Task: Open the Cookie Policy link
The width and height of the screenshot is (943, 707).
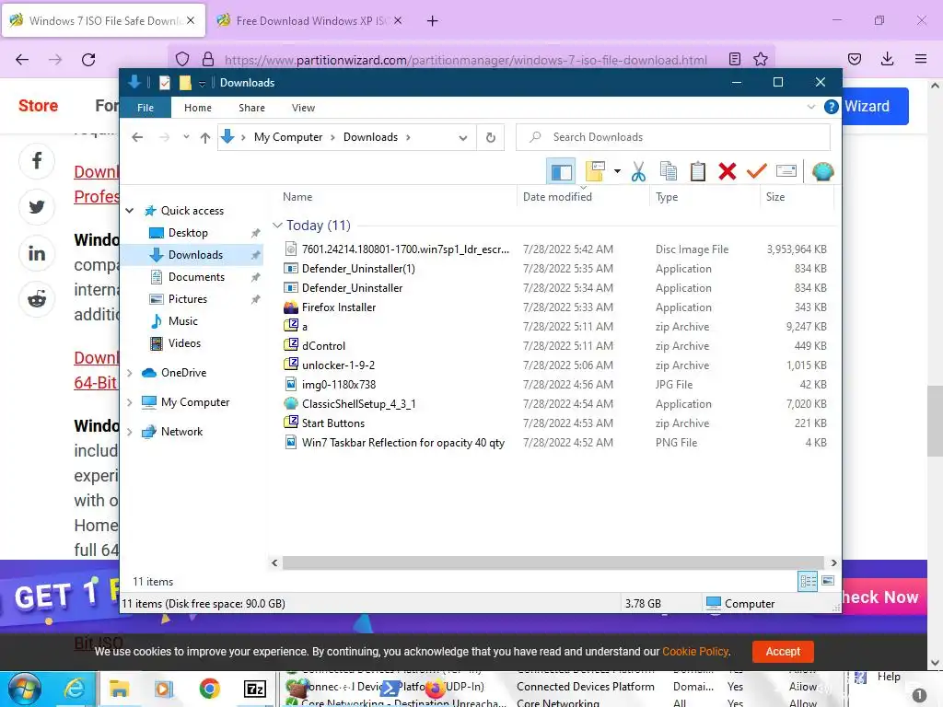Action: pyautogui.click(x=695, y=651)
